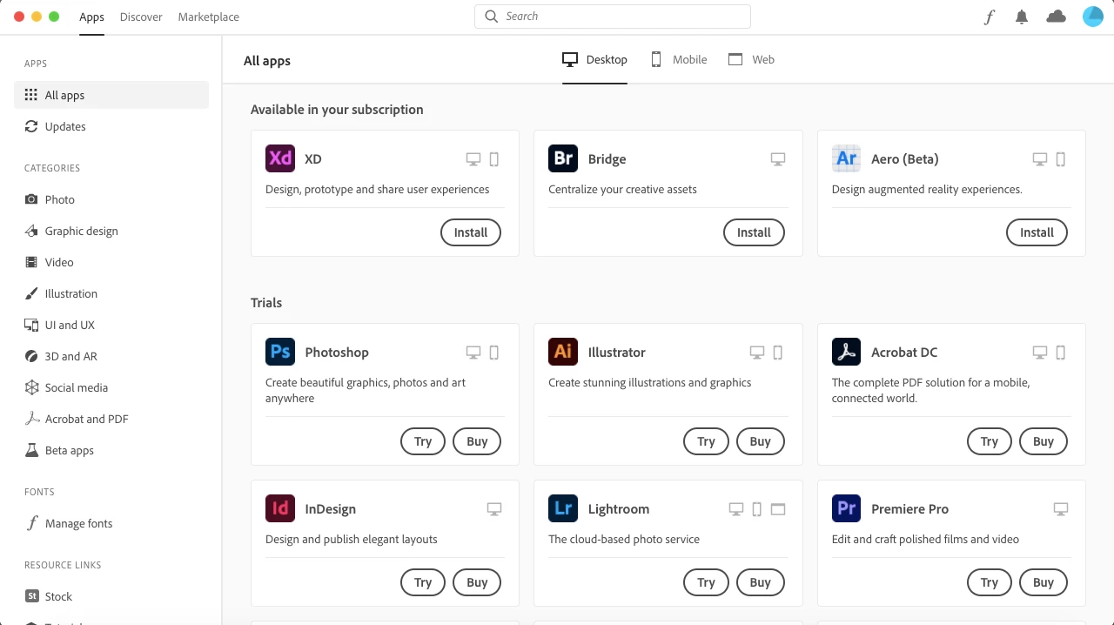The height and width of the screenshot is (625, 1114).
Task: Click the mobile icon on the Acrobat DC card
Action: tap(1061, 353)
